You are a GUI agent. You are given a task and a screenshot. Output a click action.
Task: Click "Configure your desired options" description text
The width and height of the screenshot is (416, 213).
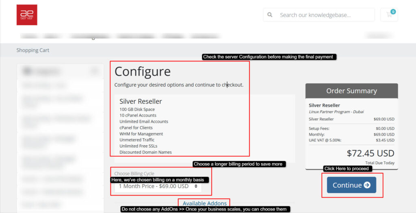click(x=179, y=85)
